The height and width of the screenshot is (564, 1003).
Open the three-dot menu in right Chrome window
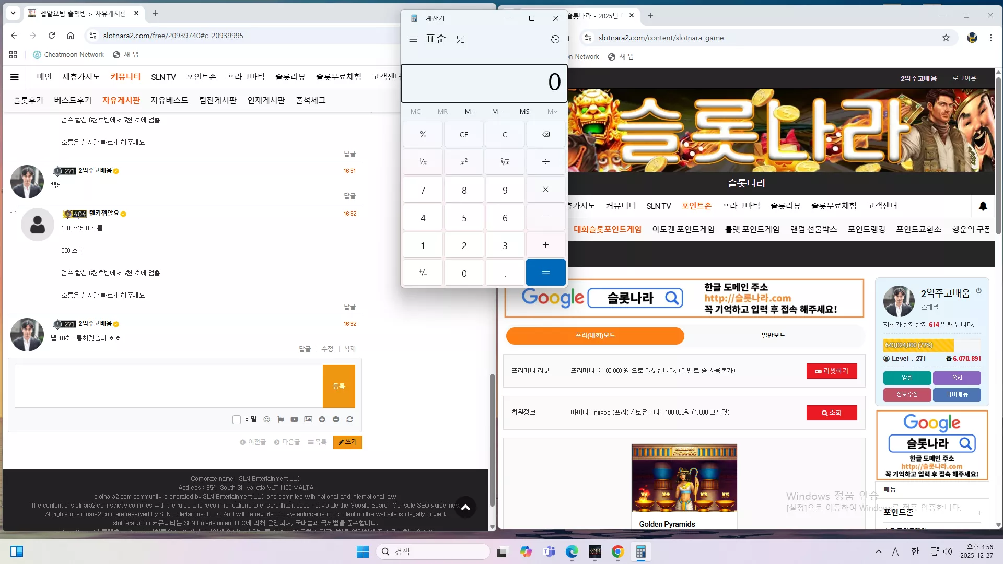[991, 38]
